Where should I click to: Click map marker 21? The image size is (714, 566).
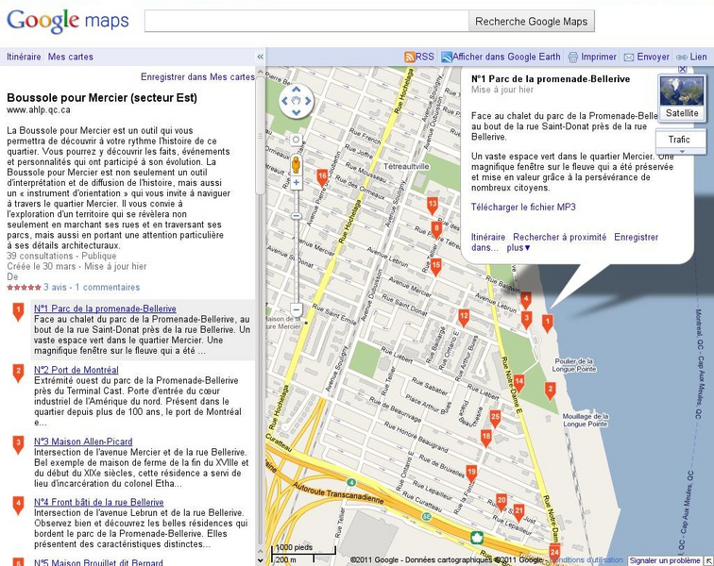tap(518, 512)
